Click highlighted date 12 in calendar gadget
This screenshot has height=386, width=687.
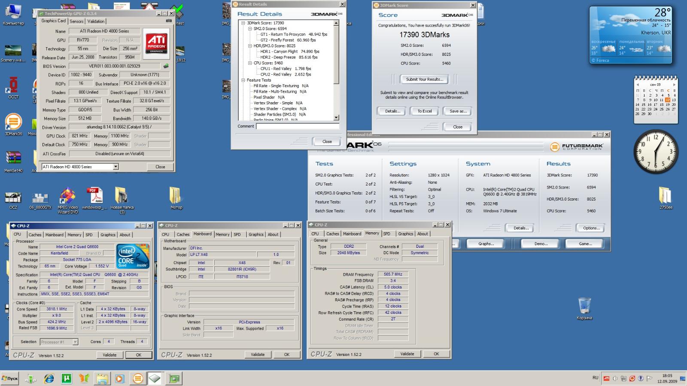click(x=667, y=100)
